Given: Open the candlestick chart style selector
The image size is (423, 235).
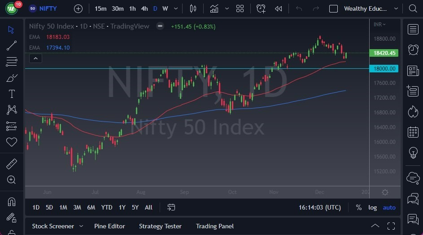Looking at the screenshot, I should point(193,8).
